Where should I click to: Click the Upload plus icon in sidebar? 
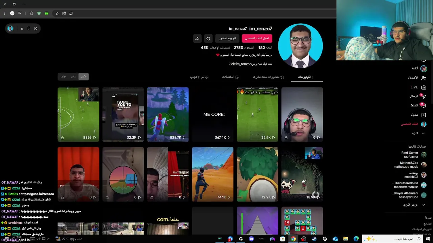424,115
